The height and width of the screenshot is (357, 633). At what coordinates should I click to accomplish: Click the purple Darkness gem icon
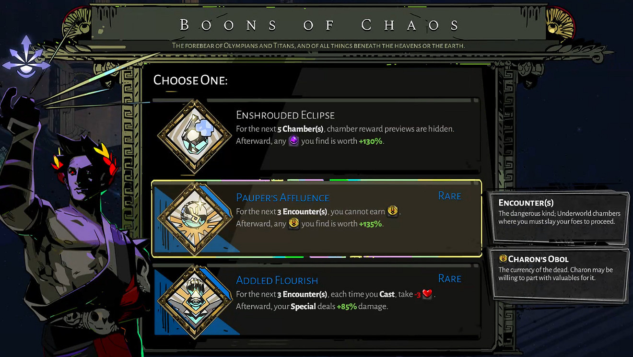293,141
